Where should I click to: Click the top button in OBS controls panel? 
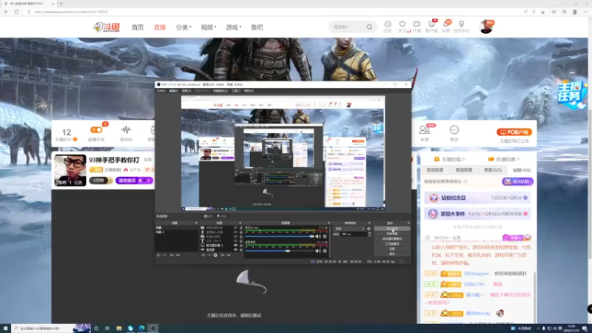[x=392, y=229]
